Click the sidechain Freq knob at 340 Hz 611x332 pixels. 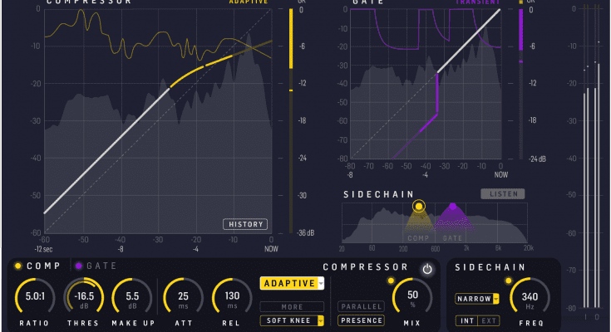[529, 297]
